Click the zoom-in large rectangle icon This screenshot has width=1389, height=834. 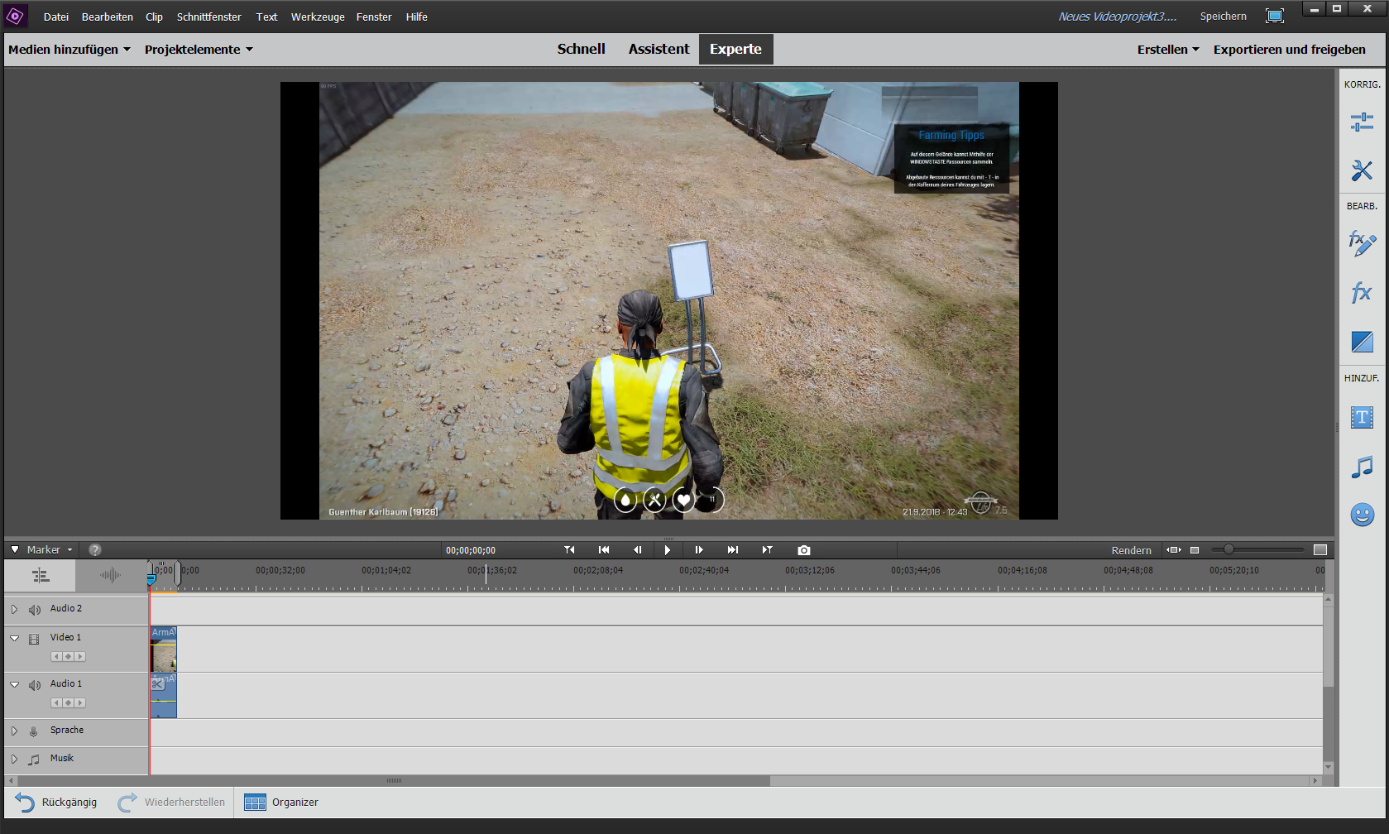(1320, 550)
